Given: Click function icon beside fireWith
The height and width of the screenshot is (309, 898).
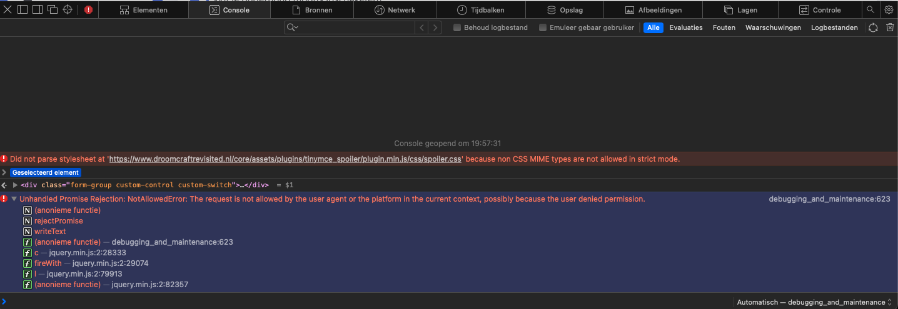Looking at the screenshot, I should click(x=27, y=263).
